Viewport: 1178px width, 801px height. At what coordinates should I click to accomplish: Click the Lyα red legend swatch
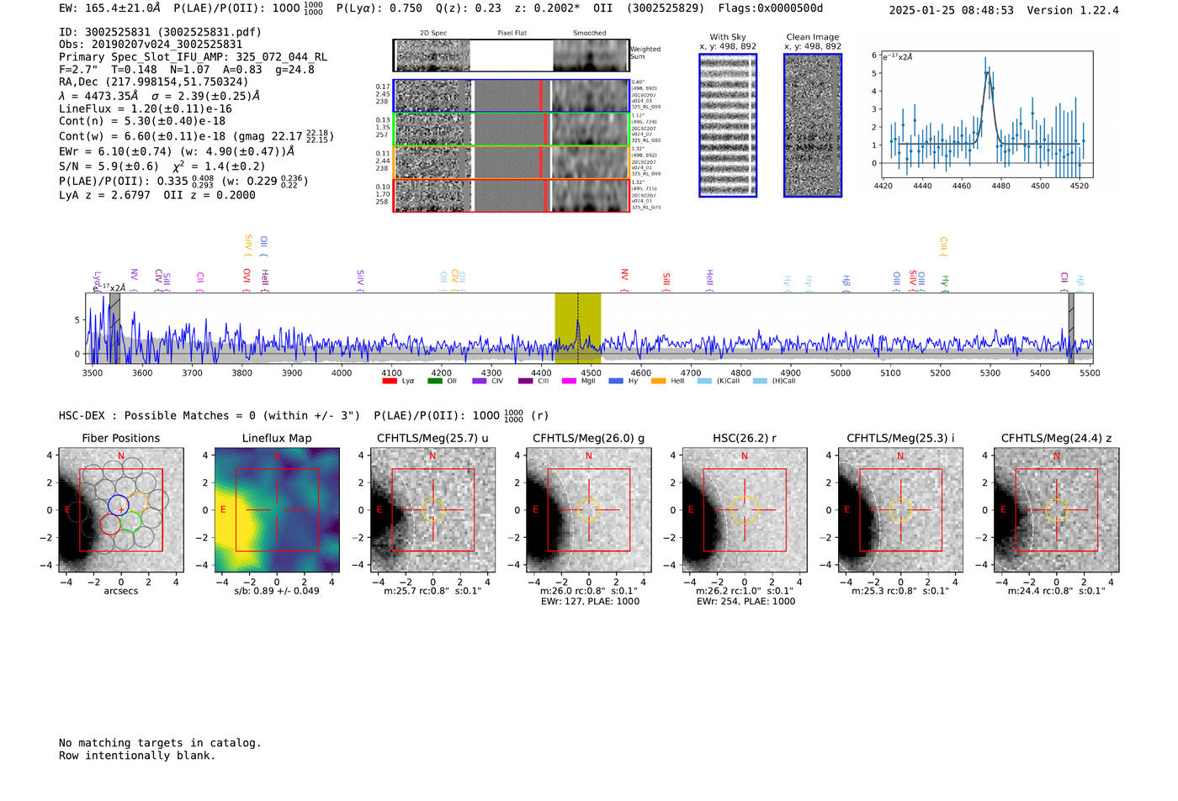(390, 381)
